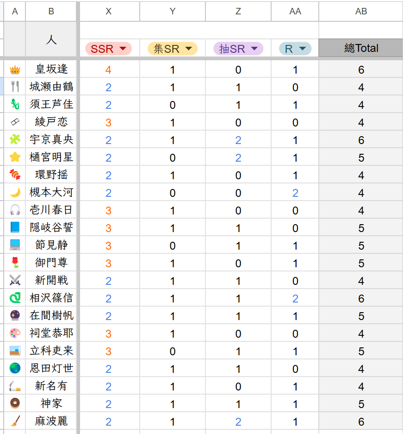Click the 人 header cell

51,39
